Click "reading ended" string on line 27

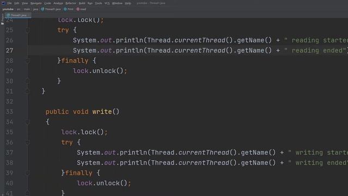tap(315, 51)
